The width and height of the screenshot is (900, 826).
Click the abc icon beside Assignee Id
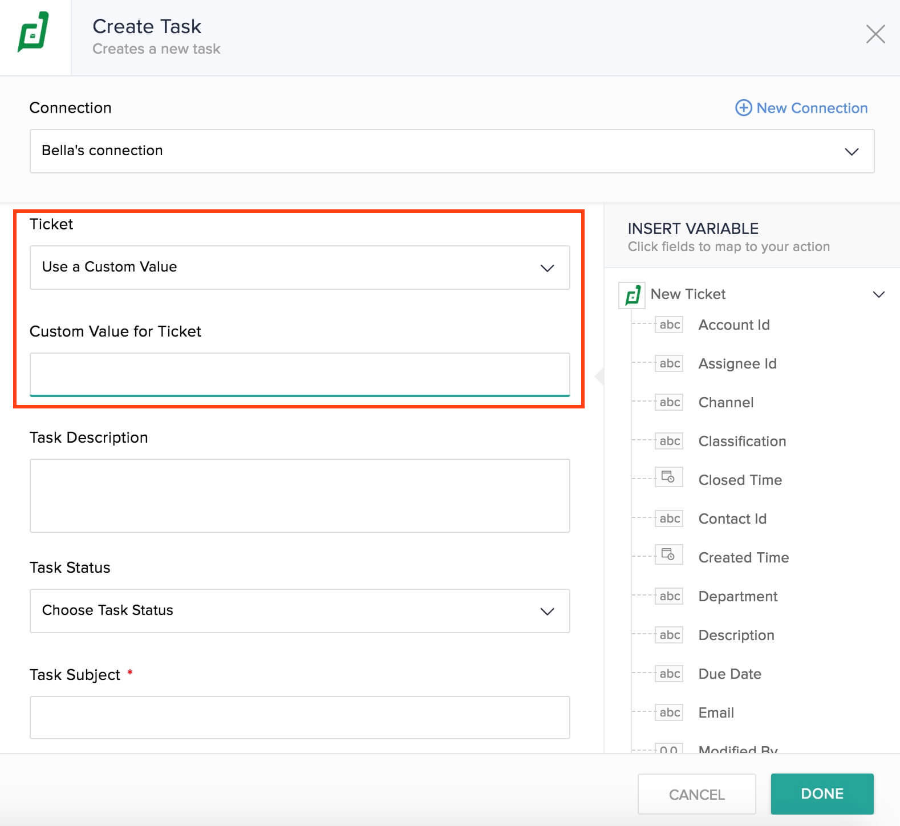(x=669, y=364)
